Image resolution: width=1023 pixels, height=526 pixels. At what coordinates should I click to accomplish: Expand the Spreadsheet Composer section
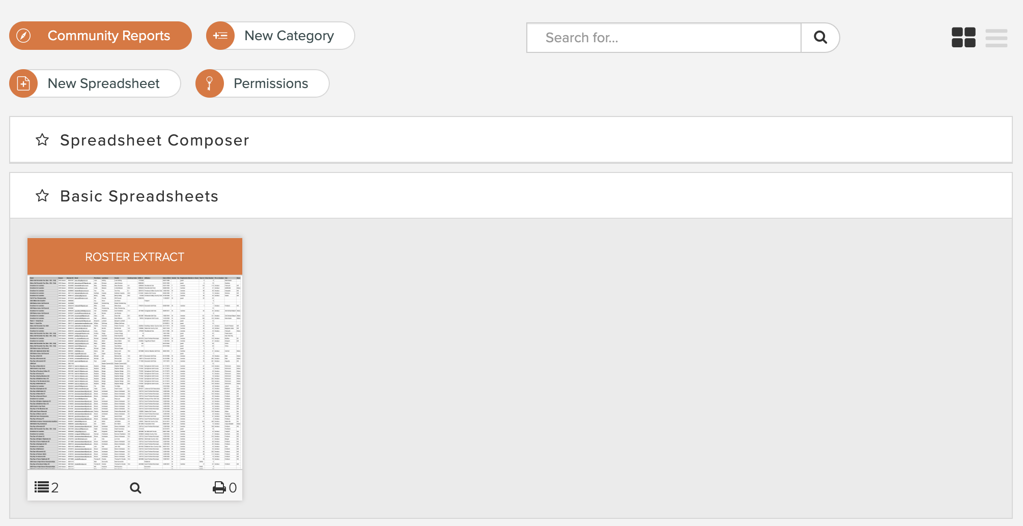coord(155,140)
